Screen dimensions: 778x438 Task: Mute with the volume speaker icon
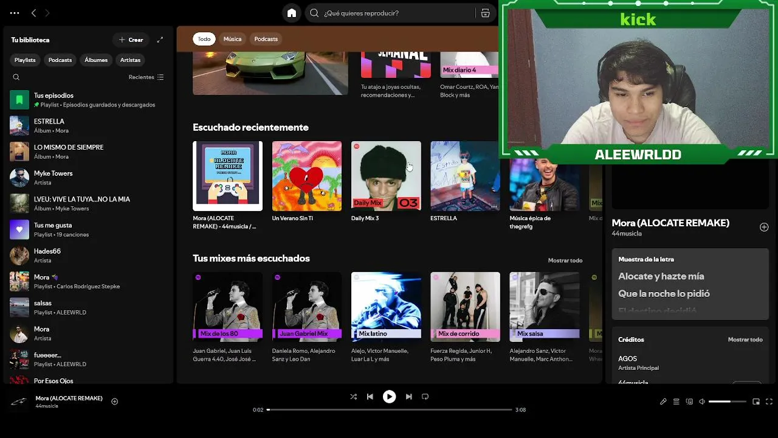(702, 401)
